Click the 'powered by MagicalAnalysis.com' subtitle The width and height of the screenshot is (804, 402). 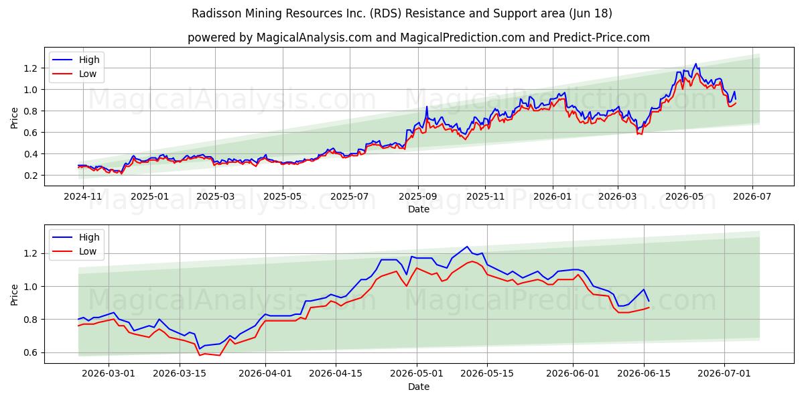pyautogui.click(x=418, y=38)
